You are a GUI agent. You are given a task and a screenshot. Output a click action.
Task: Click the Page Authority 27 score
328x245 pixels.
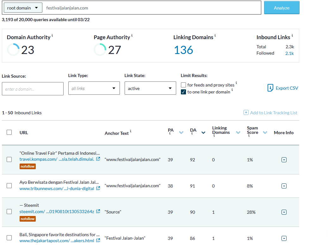click(x=114, y=50)
